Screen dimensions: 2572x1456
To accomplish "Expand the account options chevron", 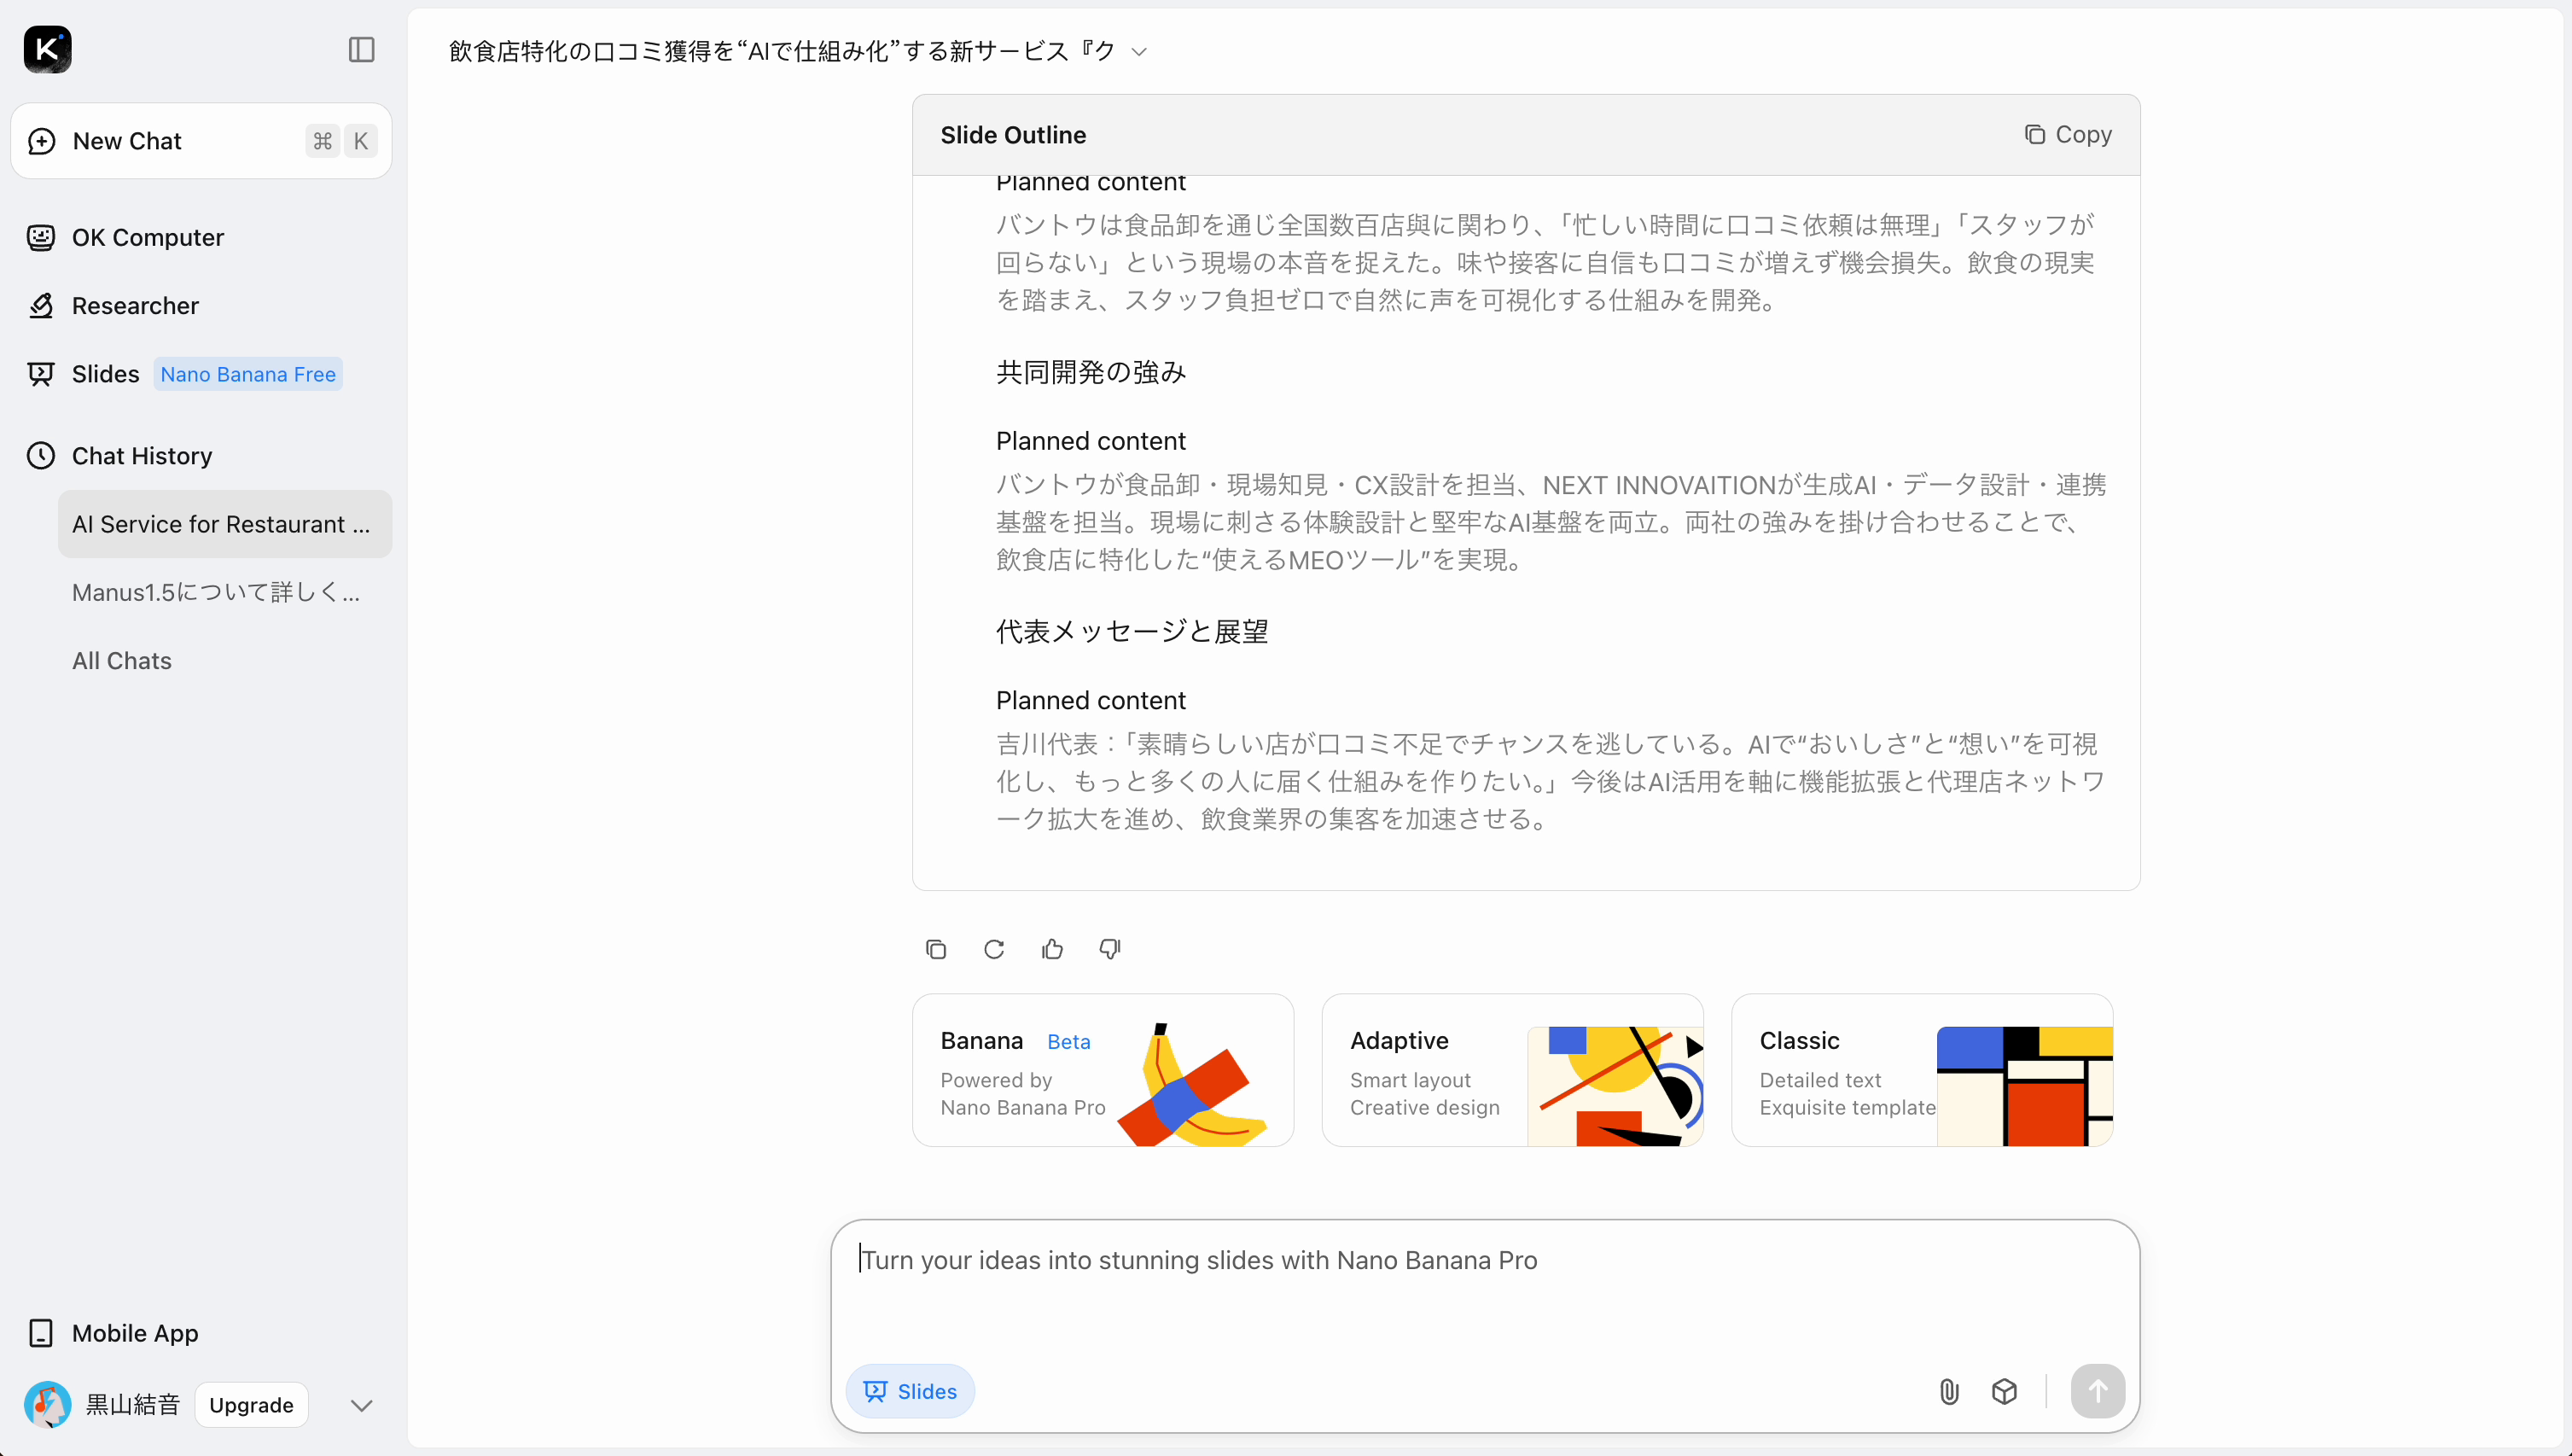I will click(x=361, y=1405).
